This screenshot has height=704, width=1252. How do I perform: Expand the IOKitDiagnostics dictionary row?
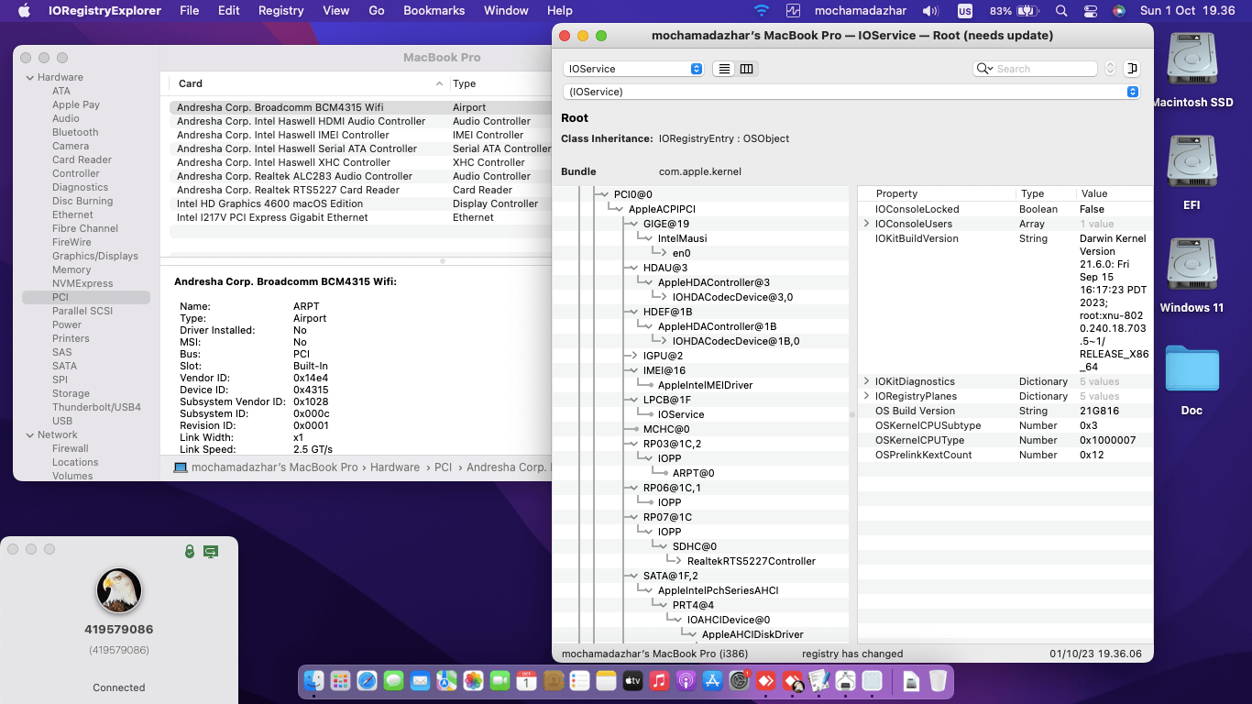[867, 381]
